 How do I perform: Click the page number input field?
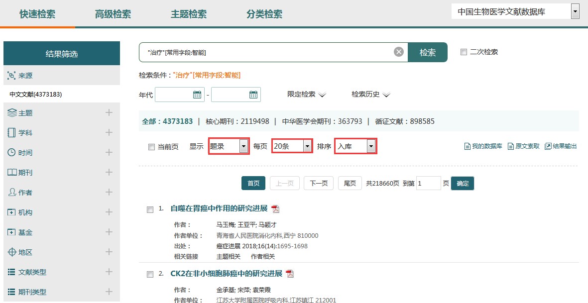coord(428,183)
